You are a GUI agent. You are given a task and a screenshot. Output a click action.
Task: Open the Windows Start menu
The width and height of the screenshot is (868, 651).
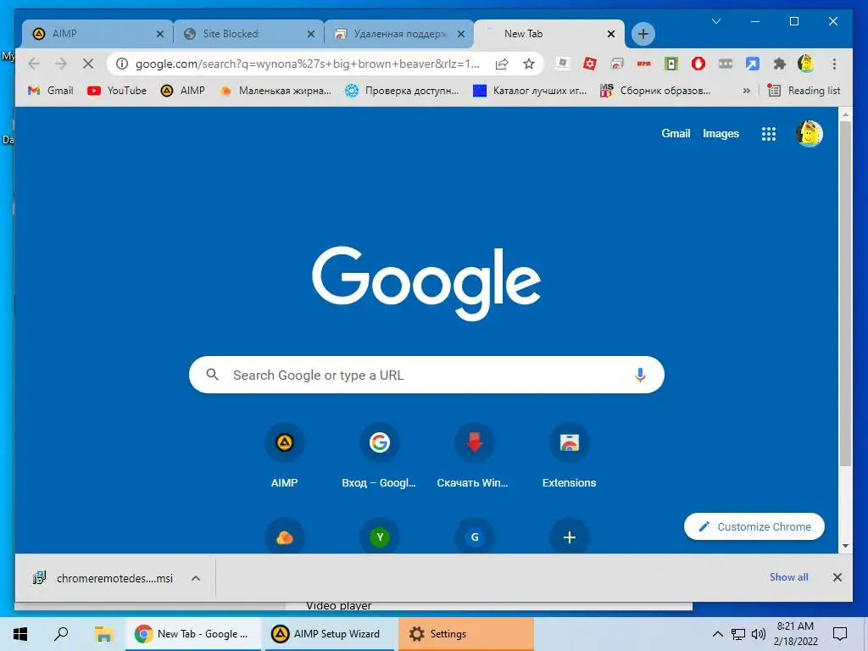(20, 634)
